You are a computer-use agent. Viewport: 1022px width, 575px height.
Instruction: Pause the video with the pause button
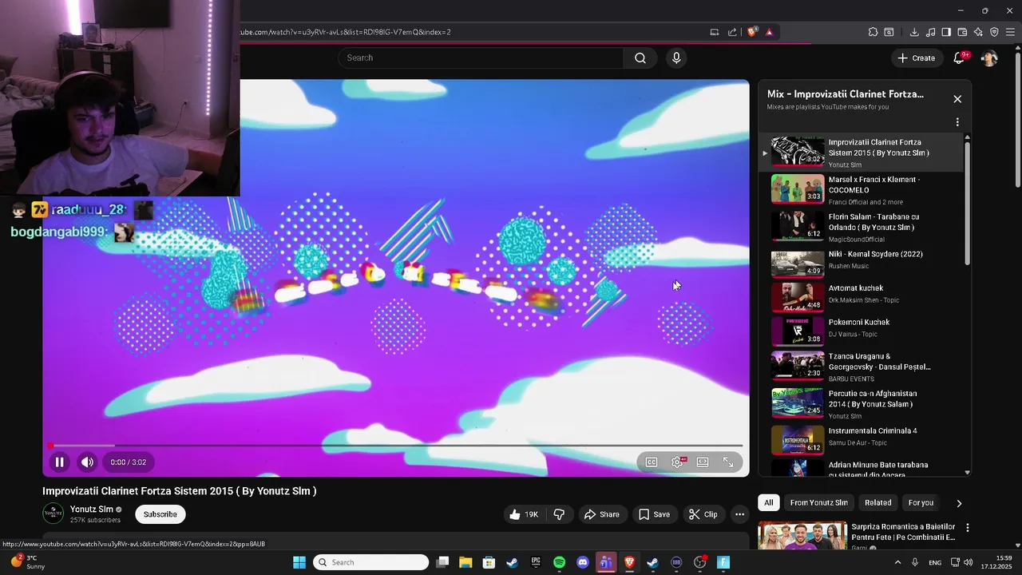(59, 462)
